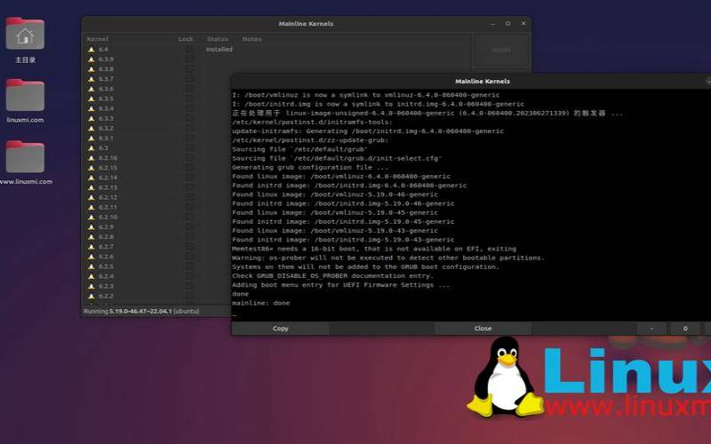Open the www.linuxmi.com desktop folder
Screen dimensions: 711x444
(25, 157)
